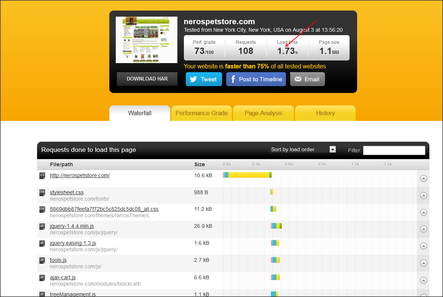Click the Requests 108 value
Image resolution: width=443 pixels, height=297 pixels.
tap(246, 51)
